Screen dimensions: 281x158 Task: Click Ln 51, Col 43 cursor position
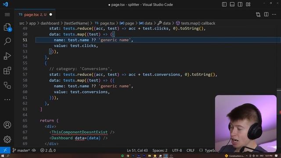click(x=137, y=150)
